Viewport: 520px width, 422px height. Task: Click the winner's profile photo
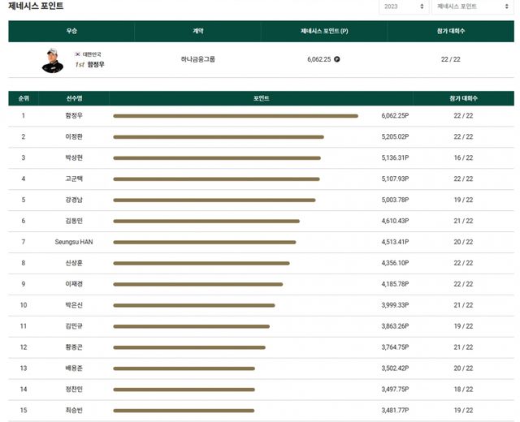pos(53,60)
